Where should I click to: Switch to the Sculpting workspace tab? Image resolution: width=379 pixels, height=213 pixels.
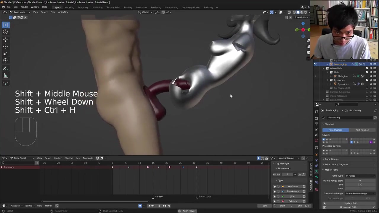coord(83,7)
